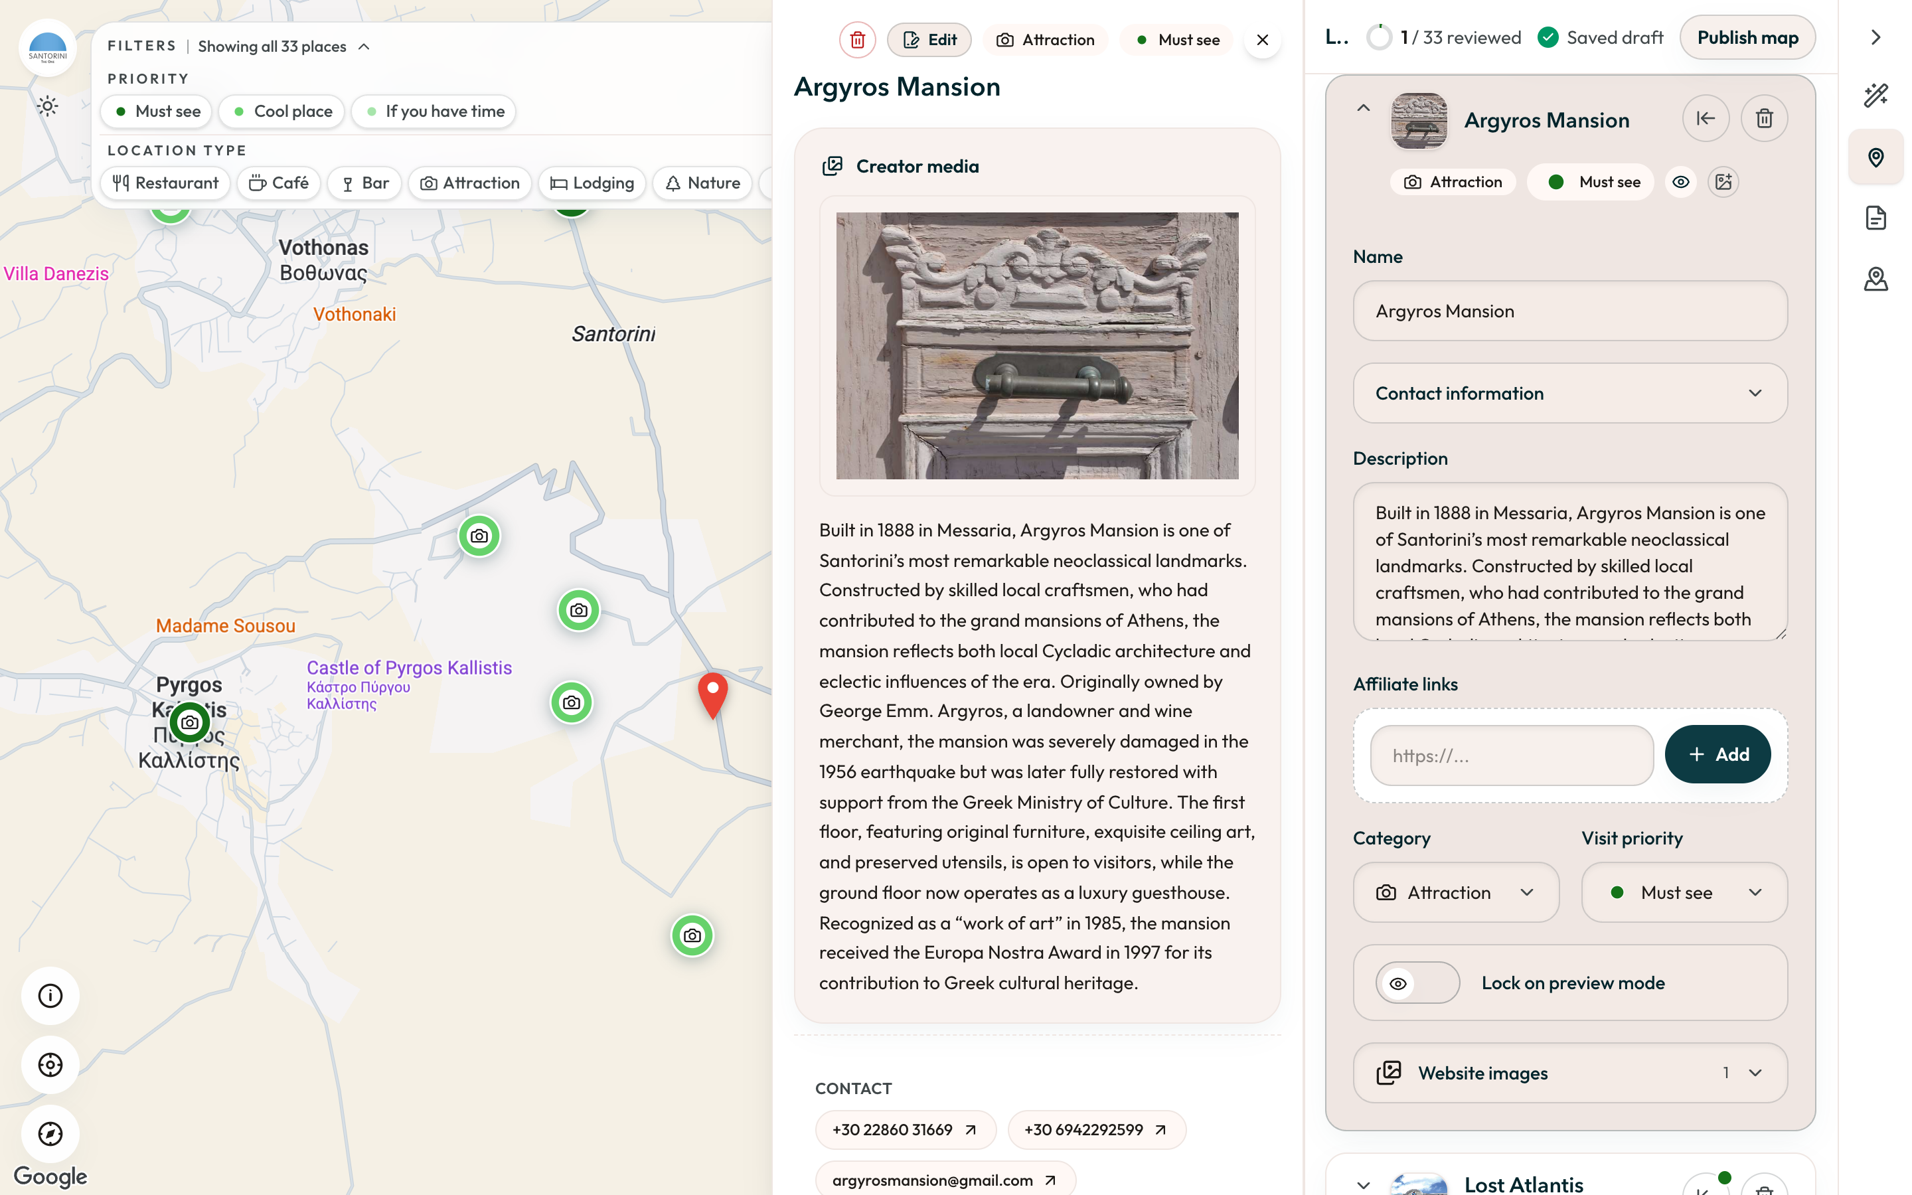Open the Creator media gallery icon

click(x=832, y=166)
